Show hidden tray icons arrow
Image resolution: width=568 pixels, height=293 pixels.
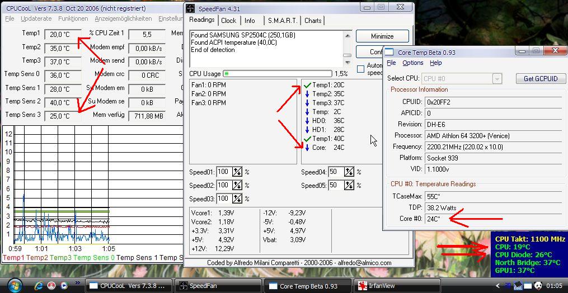[x=499, y=286]
